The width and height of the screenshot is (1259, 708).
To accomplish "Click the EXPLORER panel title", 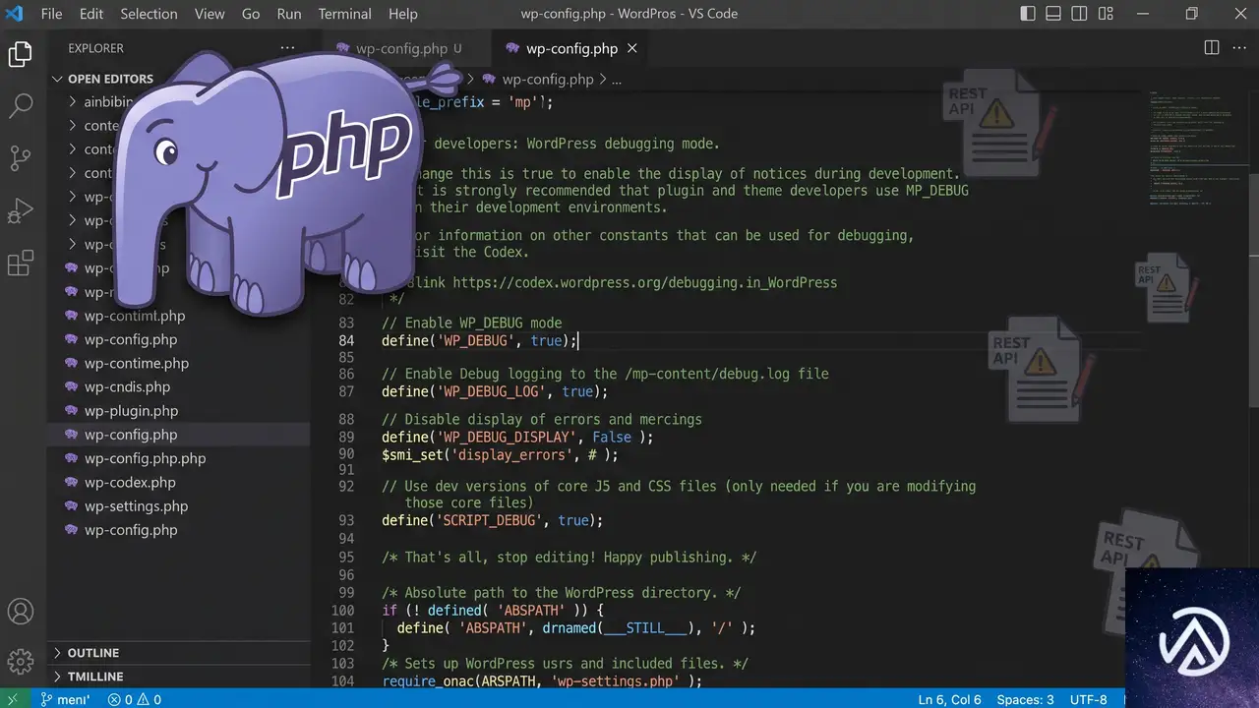I will (96, 48).
